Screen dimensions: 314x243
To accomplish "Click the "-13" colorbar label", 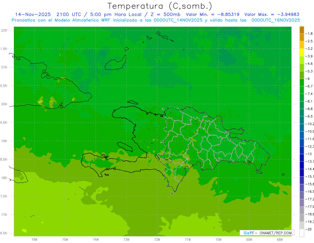I will click(309, 154).
